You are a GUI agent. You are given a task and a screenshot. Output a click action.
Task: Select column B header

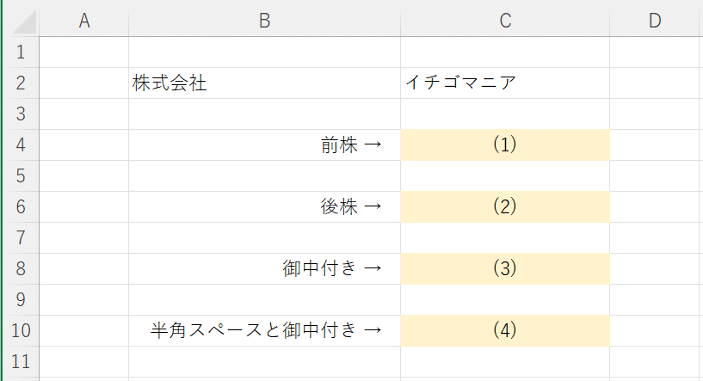(x=264, y=21)
